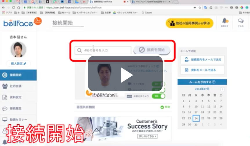Click the browser back arrow

pos(3,8)
